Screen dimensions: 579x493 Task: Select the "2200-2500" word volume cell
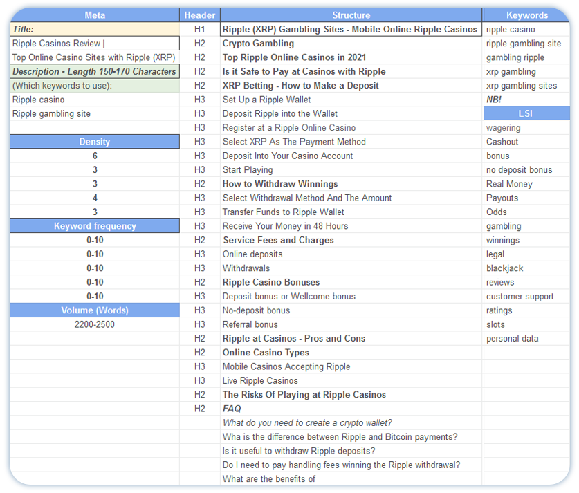pos(95,324)
